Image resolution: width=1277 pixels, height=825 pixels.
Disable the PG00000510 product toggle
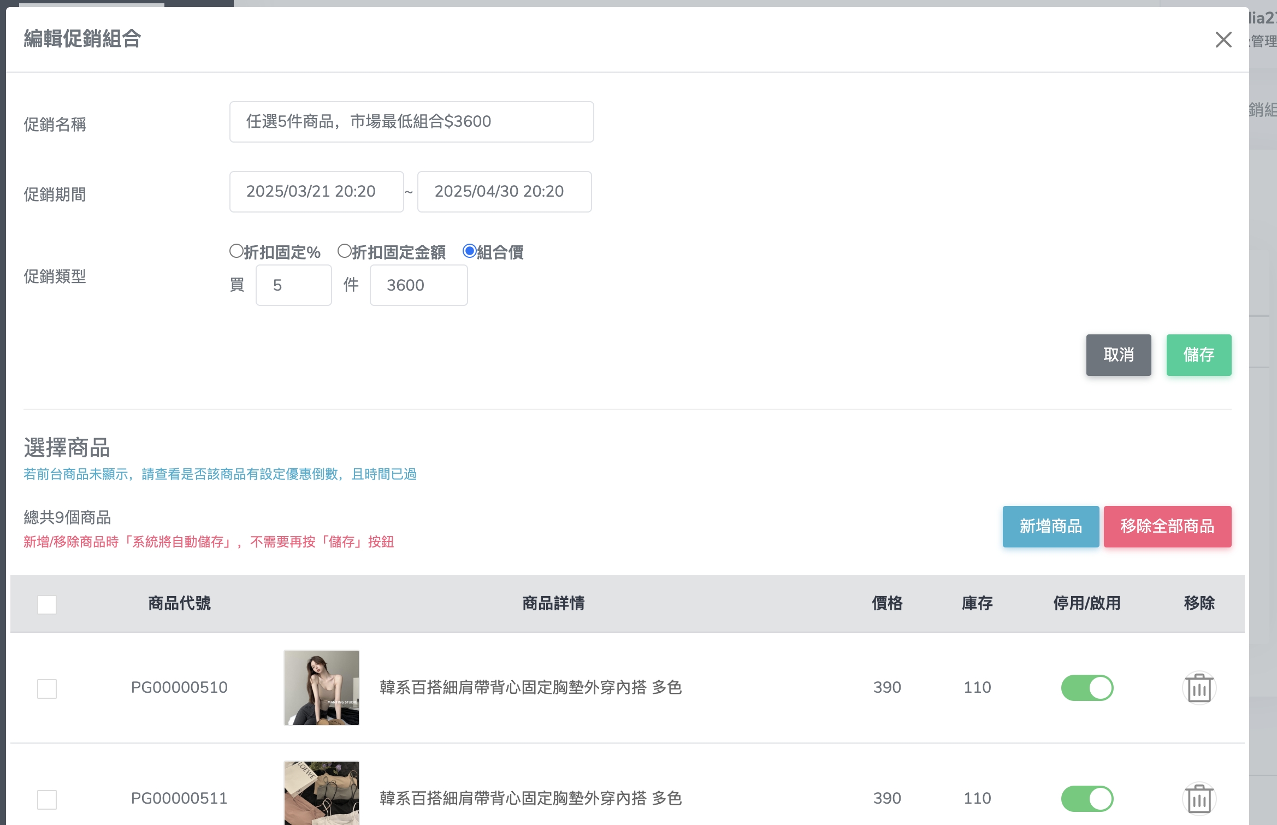[x=1087, y=688]
